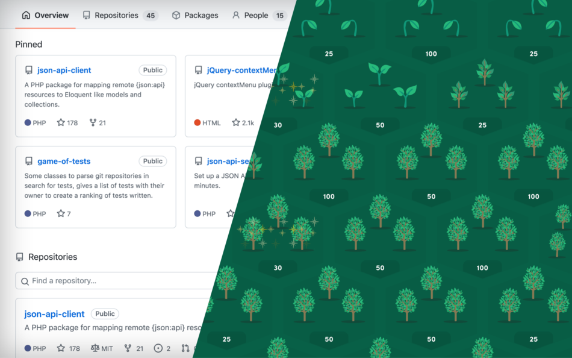This screenshot has width=572, height=358.
Task: Open pinned jQuery-contextMenu repository link
Action: coord(242,70)
